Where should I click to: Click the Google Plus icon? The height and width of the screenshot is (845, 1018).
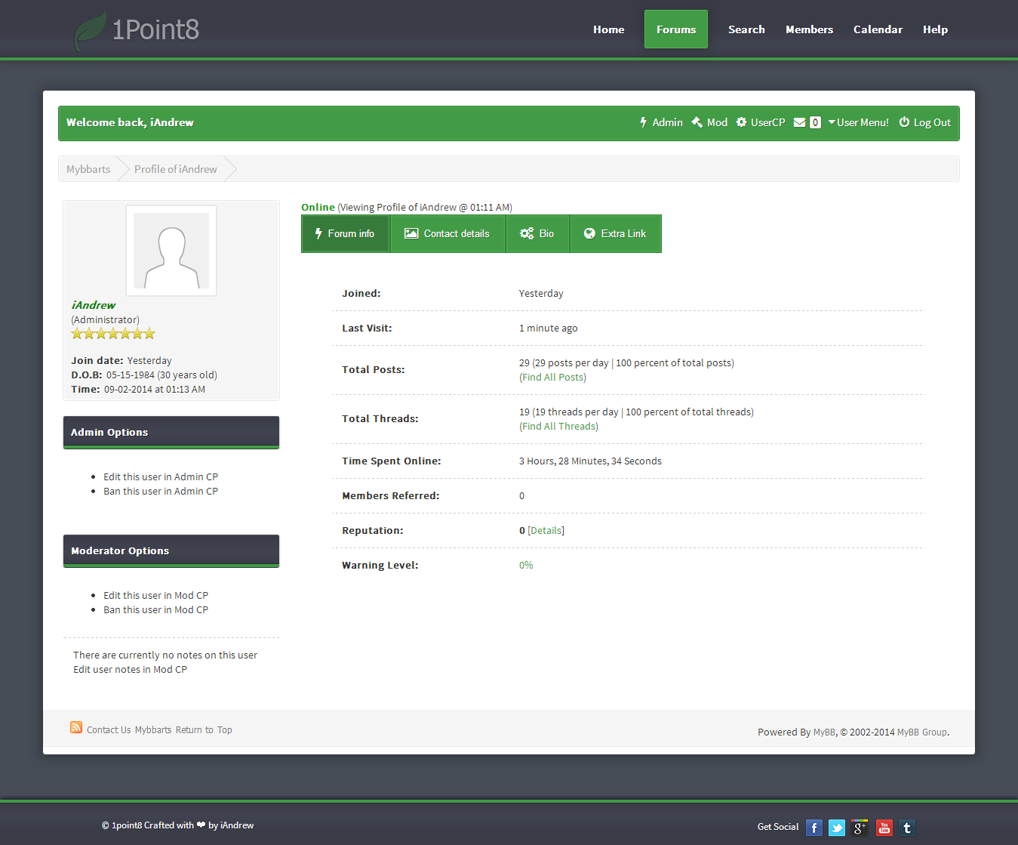coord(860,828)
